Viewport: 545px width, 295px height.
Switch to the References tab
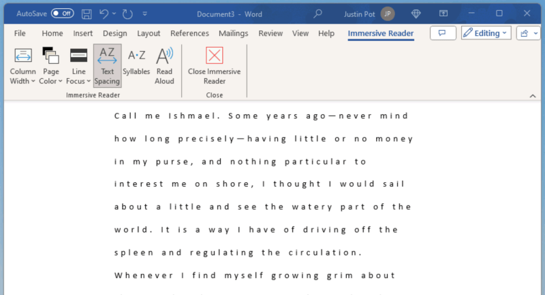pos(189,33)
